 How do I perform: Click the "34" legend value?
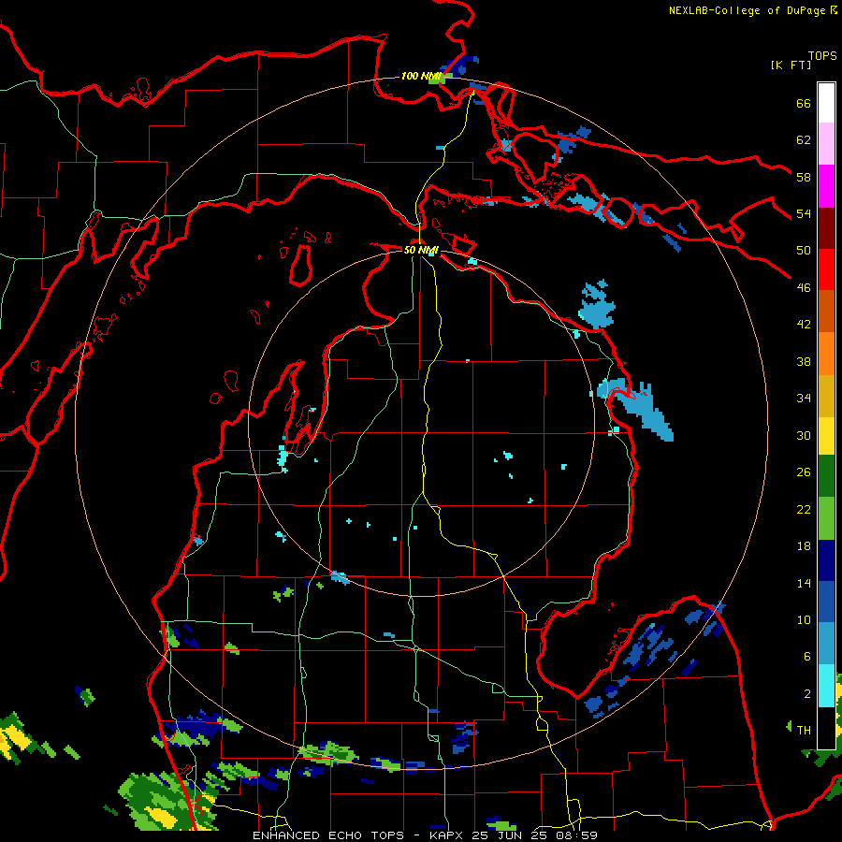(804, 399)
